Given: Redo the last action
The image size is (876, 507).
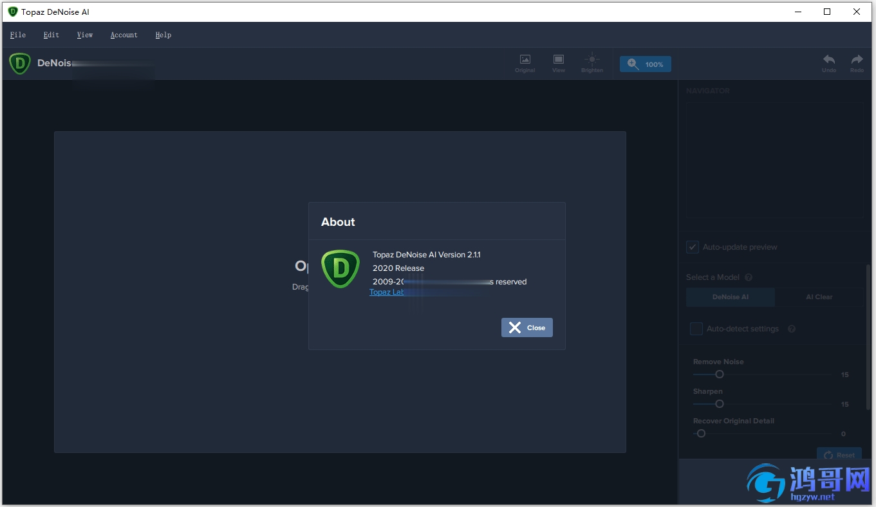Looking at the screenshot, I should click(857, 63).
